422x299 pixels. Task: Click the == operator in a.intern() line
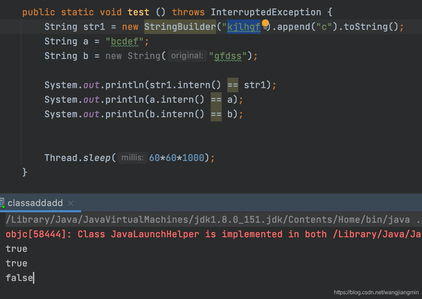[216, 100]
